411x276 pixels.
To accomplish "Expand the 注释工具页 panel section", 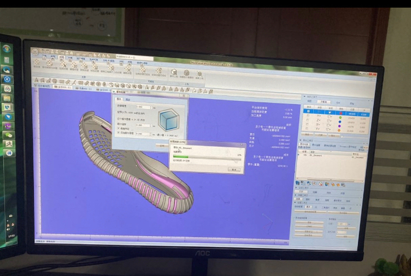I will click(297, 188).
